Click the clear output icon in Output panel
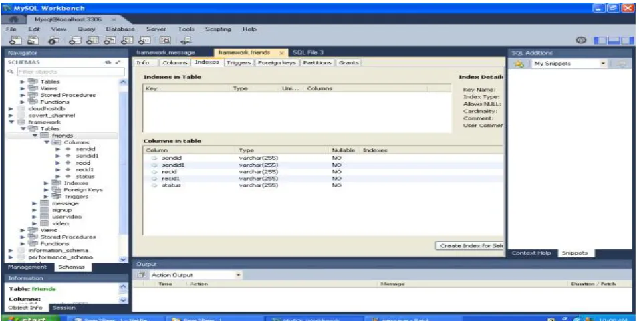The width and height of the screenshot is (639, 321). 142,275
